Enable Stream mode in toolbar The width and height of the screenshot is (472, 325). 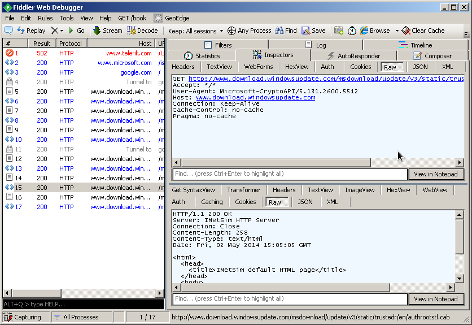coord(107,31)
